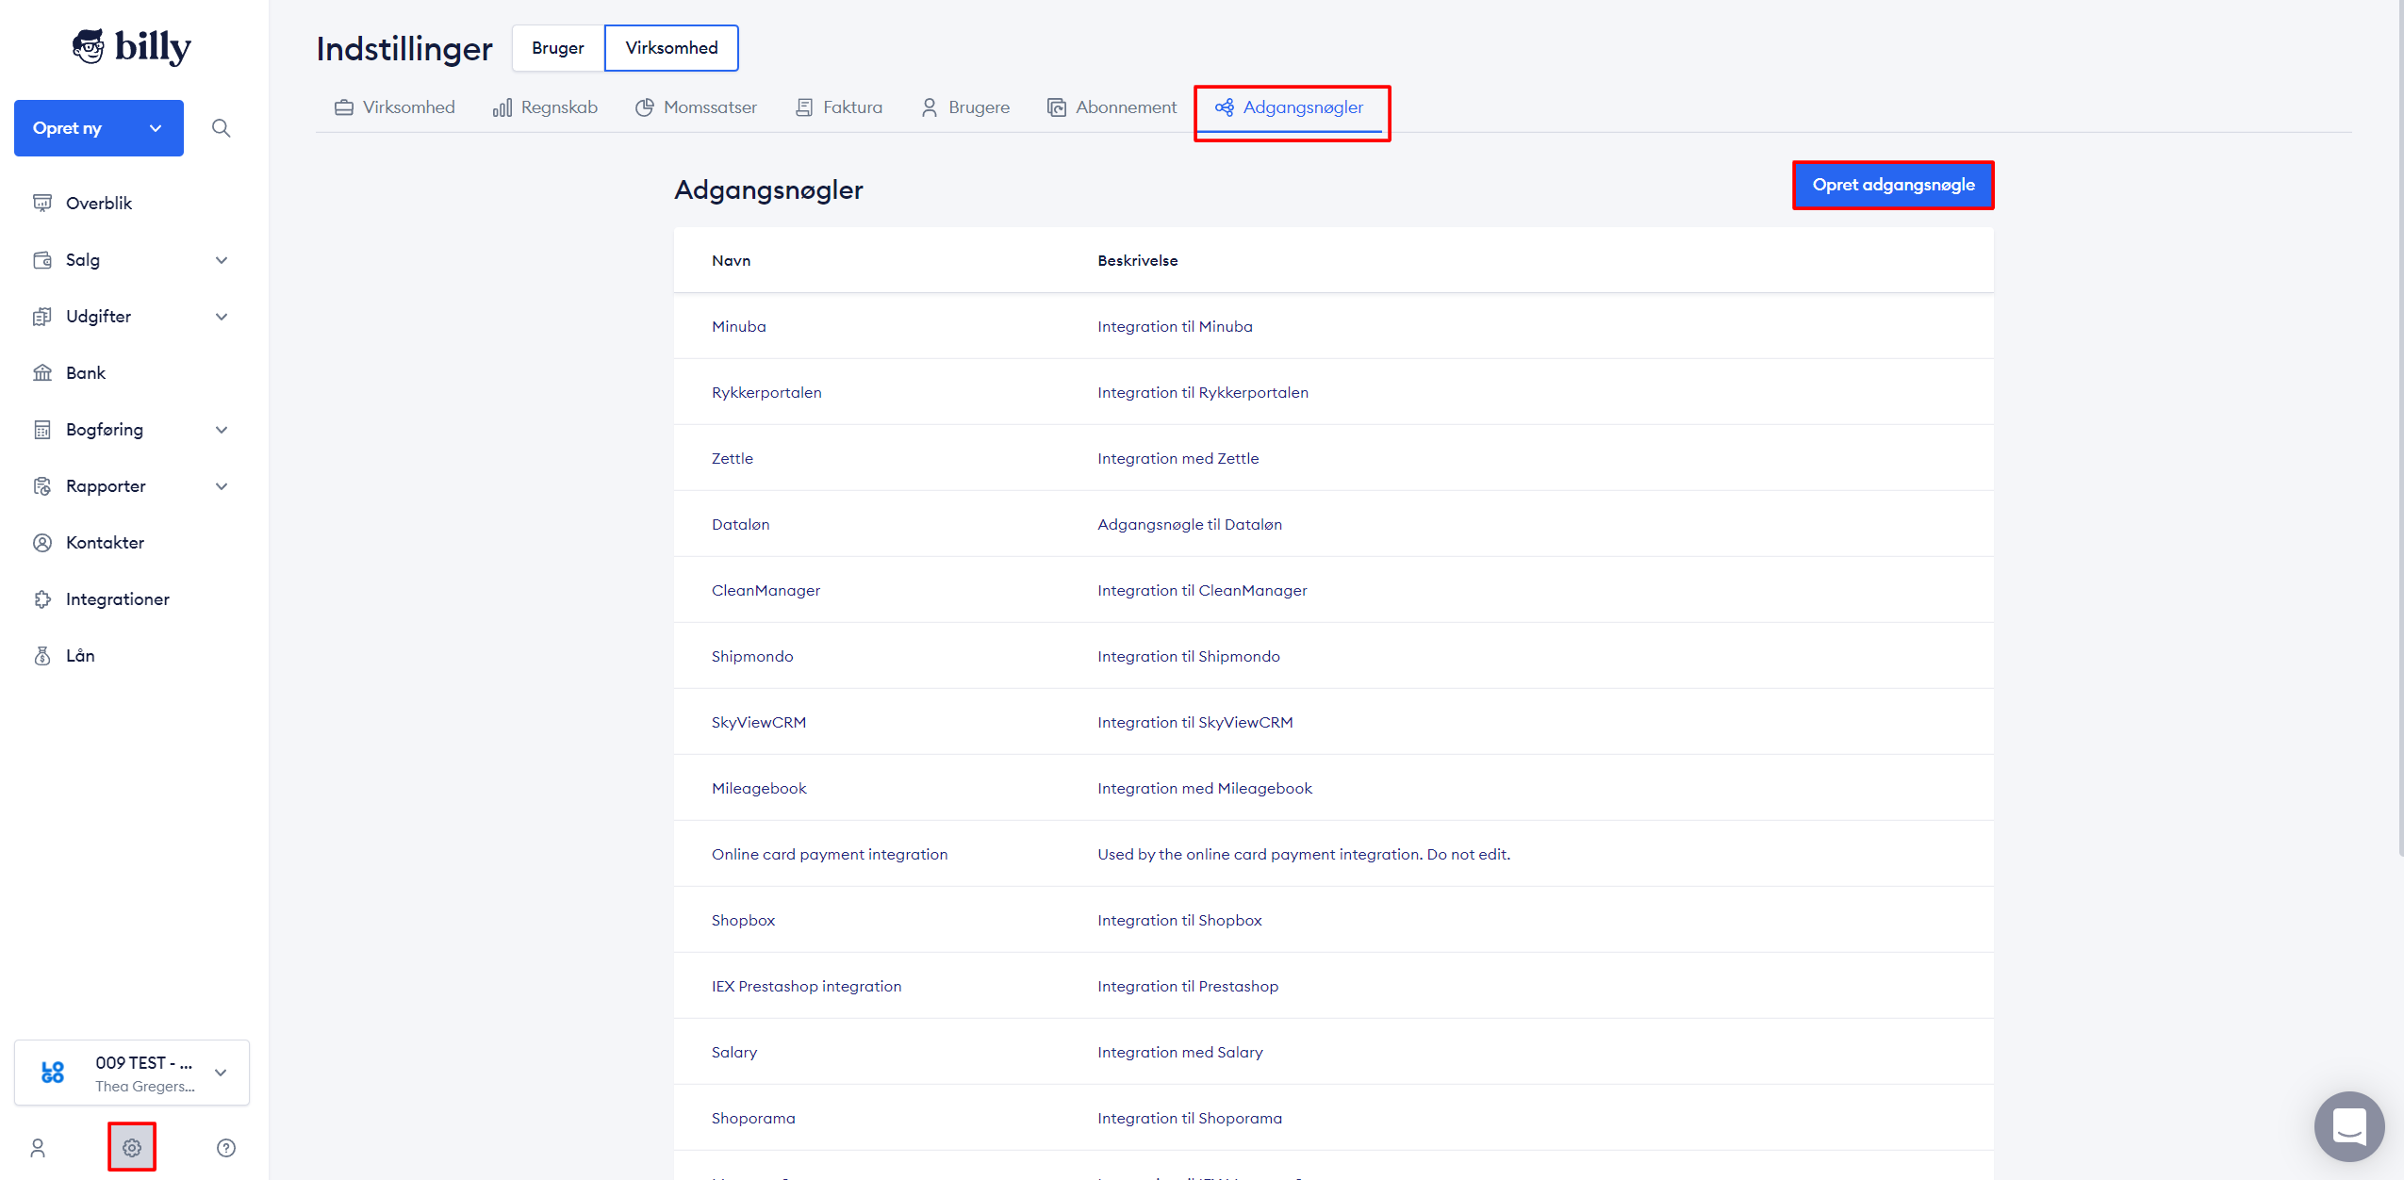Open the CleanManager access key
The image size is (2404, 1180).
[766, 590]
